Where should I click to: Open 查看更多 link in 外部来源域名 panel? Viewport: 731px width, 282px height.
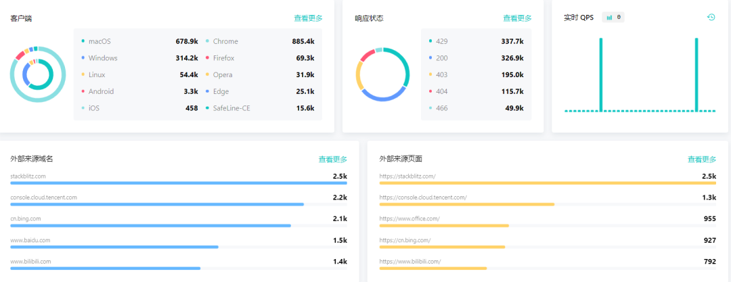pos(333,160)
